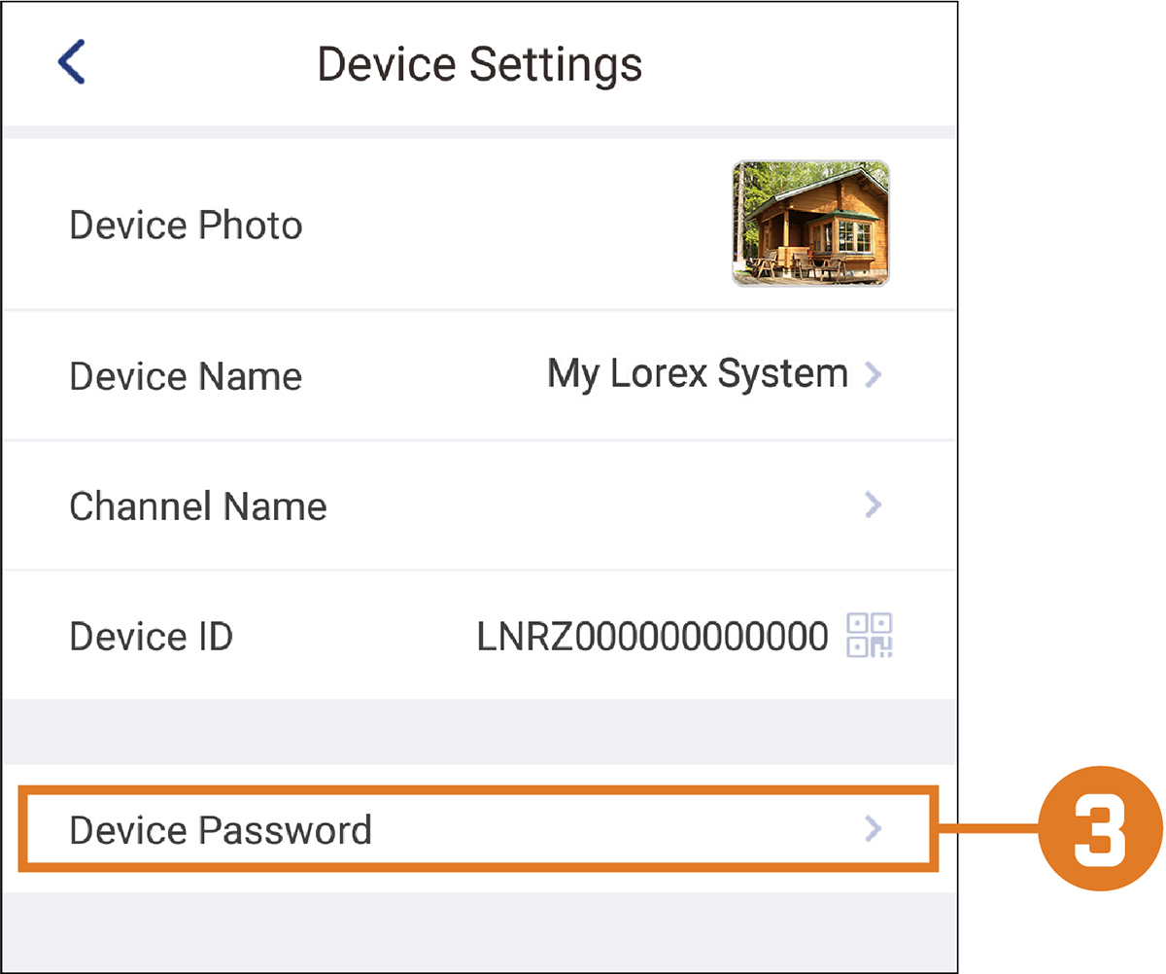Tap the Device Photo label

pyautogui.click(x=186, y=226)
